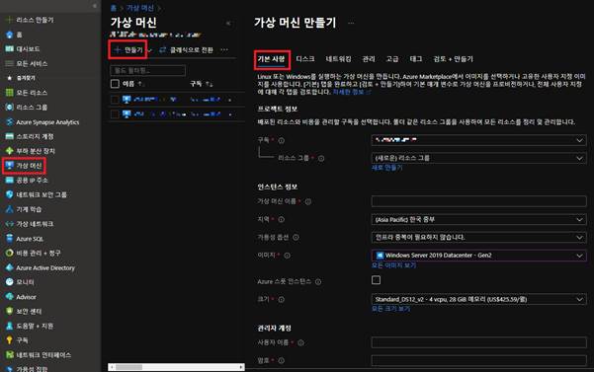Open the 보안 센터 shield icon
This screenshot has height=372, width=594.
tap(10, 311)
